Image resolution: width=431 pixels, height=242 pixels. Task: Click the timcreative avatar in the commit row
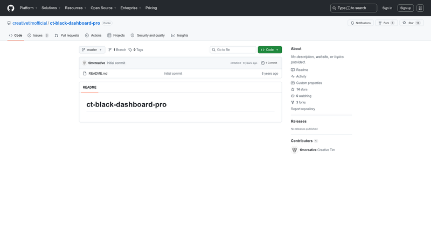85,63
